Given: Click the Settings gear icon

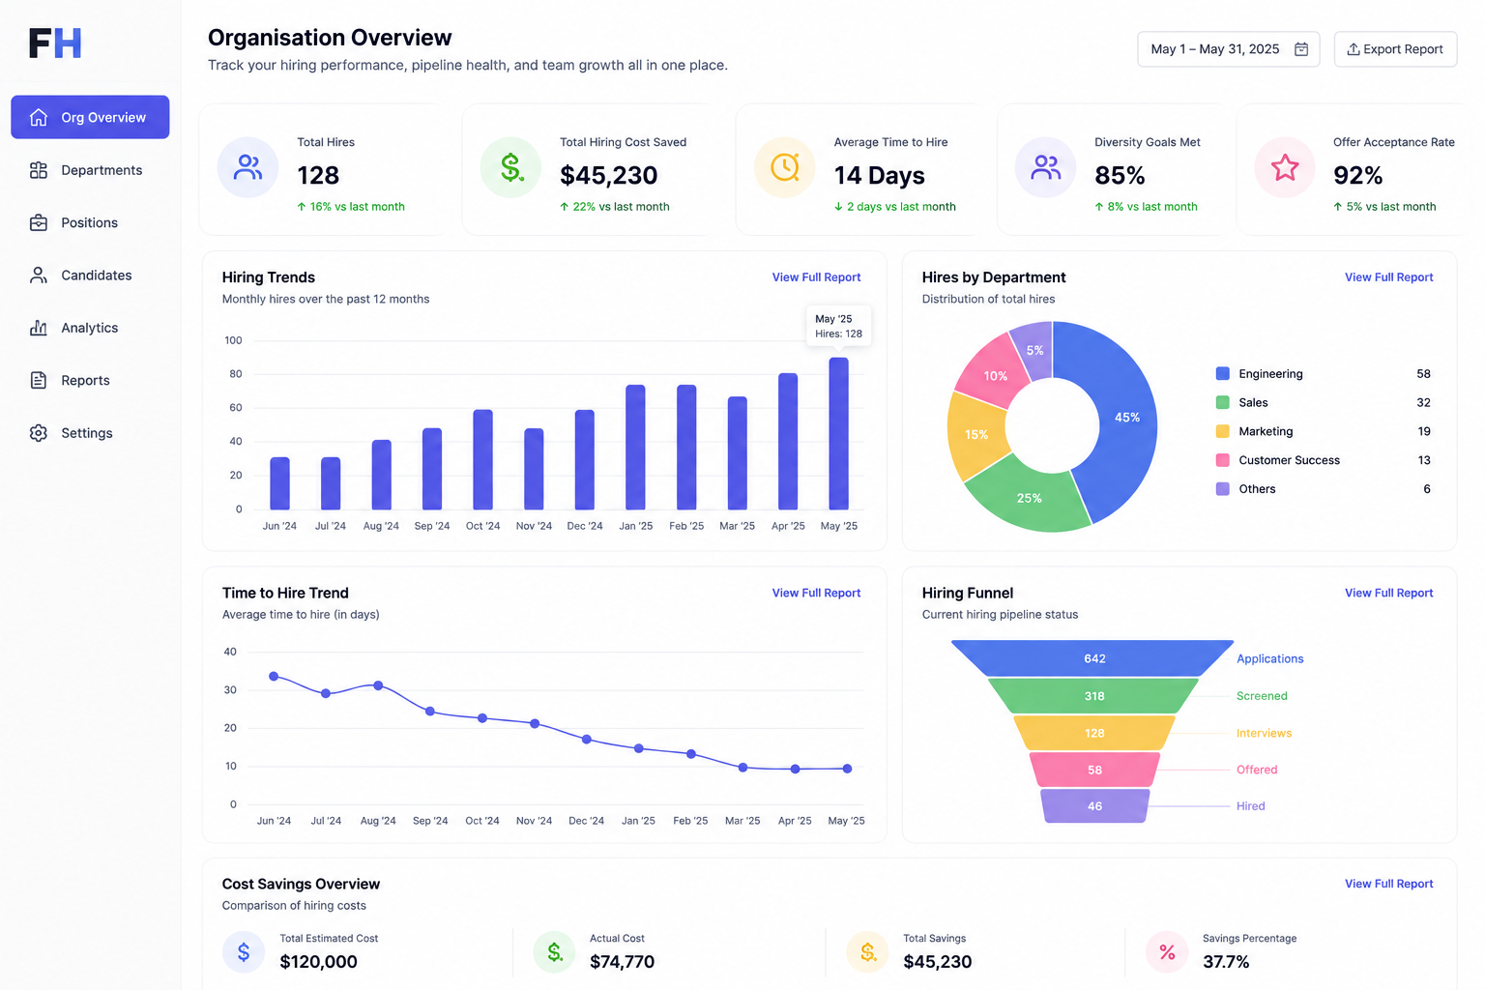Looking at the screenshot, I should pyautogui.click(x=39, y=433).
